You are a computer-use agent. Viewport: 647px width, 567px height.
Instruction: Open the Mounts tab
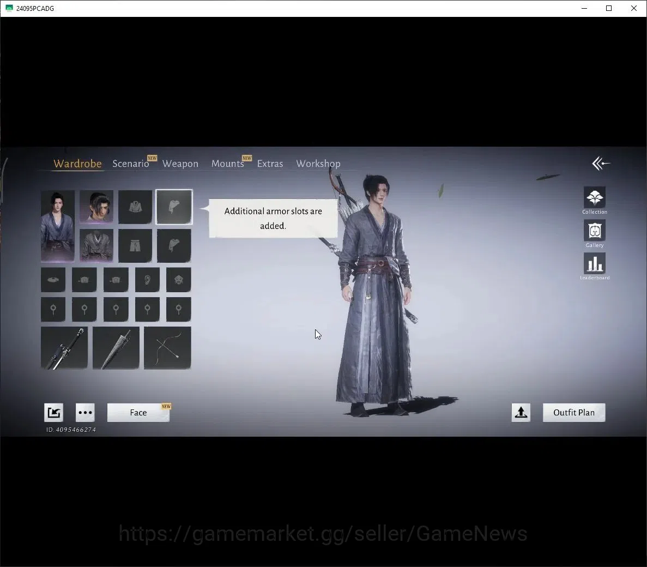(228, 164)
